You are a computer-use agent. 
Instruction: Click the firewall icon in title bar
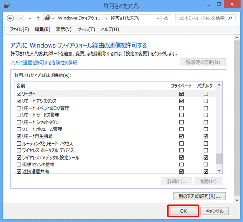coord(7,5)
